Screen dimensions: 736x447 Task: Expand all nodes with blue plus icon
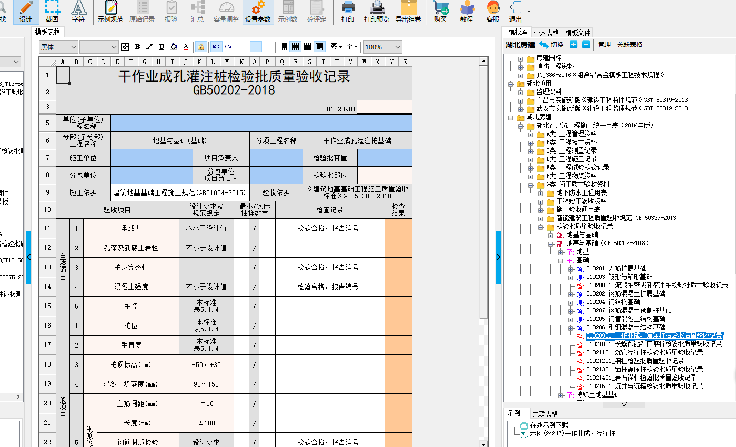coord(573,45)
